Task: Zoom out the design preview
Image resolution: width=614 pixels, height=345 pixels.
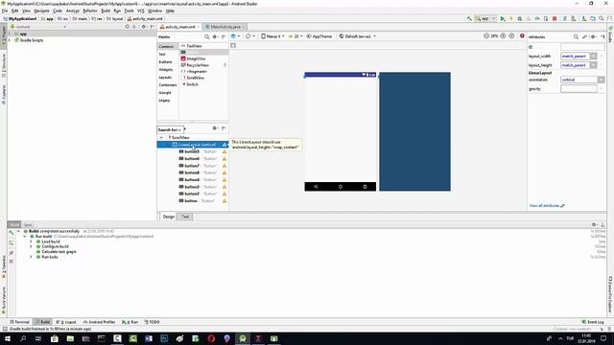Action: pos(486,36)
